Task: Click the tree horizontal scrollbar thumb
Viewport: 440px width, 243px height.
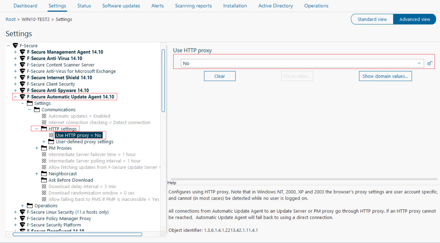Action: [x=77, y=234]
